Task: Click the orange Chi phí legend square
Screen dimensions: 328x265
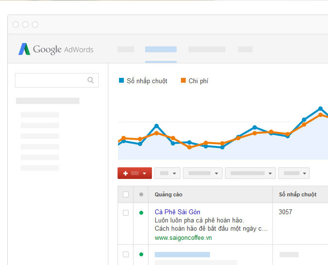Action: coord(183,81)
